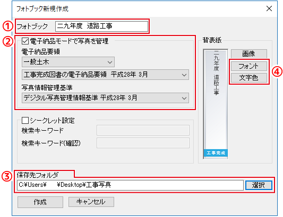This screenshot has height=217, width=283.
Task: Enable the シークレット設定 checkbox
Action: (x=25, y=120)
